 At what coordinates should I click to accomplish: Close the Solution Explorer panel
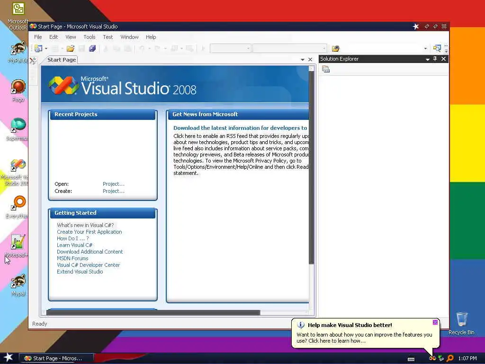click(x=443, y=59)
